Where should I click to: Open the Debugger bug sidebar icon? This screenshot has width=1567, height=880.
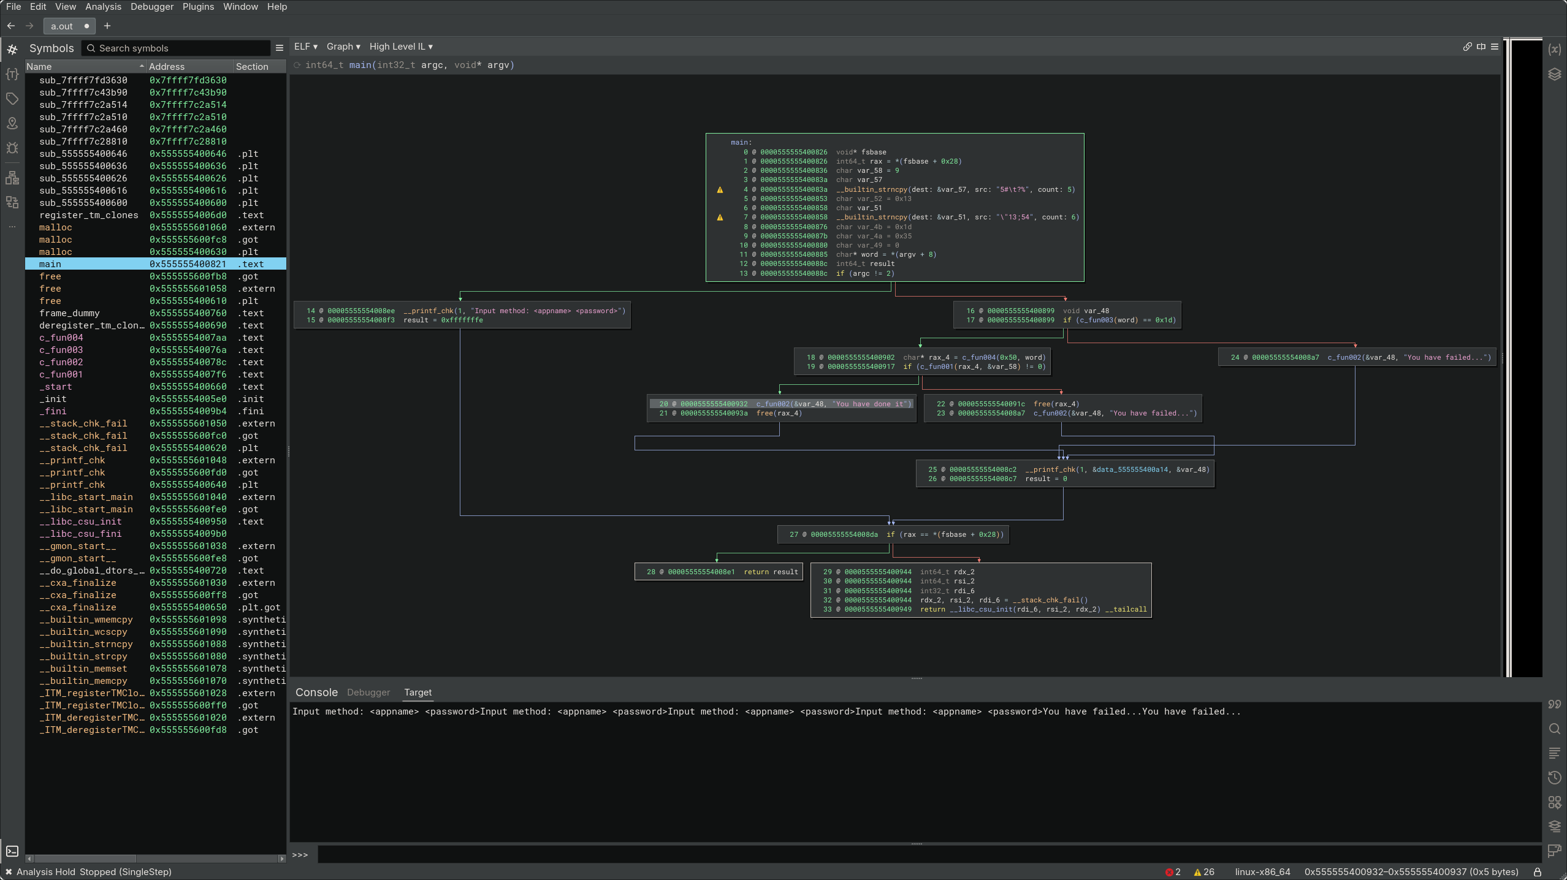12,148
